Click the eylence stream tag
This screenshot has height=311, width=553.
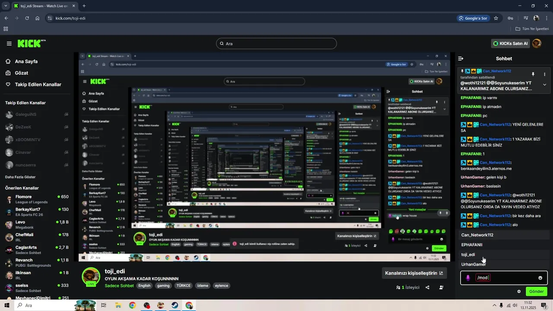tap(222, 286)
